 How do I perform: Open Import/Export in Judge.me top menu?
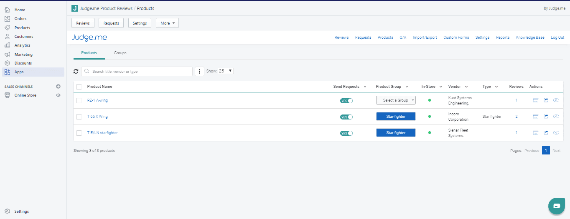click(425, 37)
